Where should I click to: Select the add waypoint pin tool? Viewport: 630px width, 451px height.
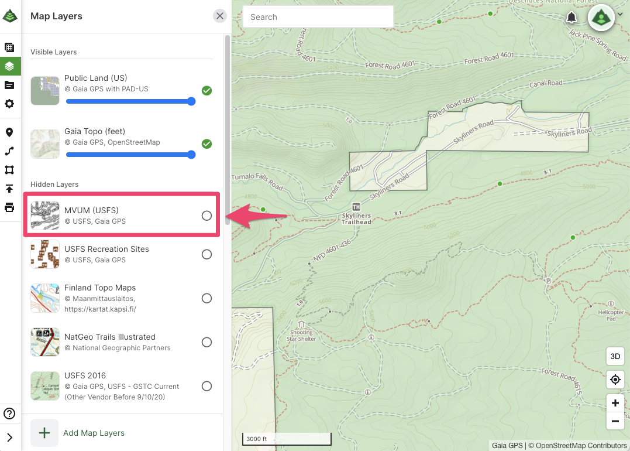point(9,132)
